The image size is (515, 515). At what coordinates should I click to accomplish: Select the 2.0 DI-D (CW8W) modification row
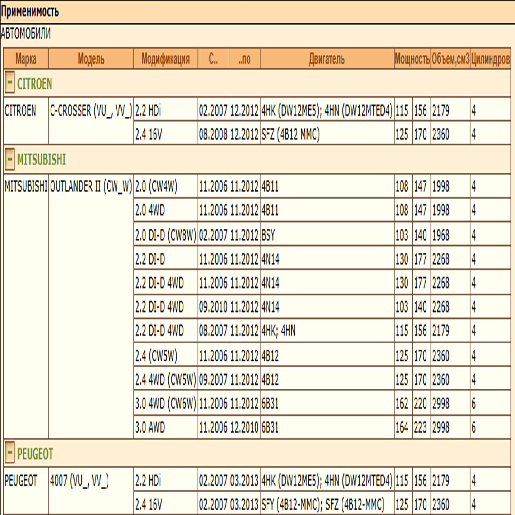tap(165, 235)
